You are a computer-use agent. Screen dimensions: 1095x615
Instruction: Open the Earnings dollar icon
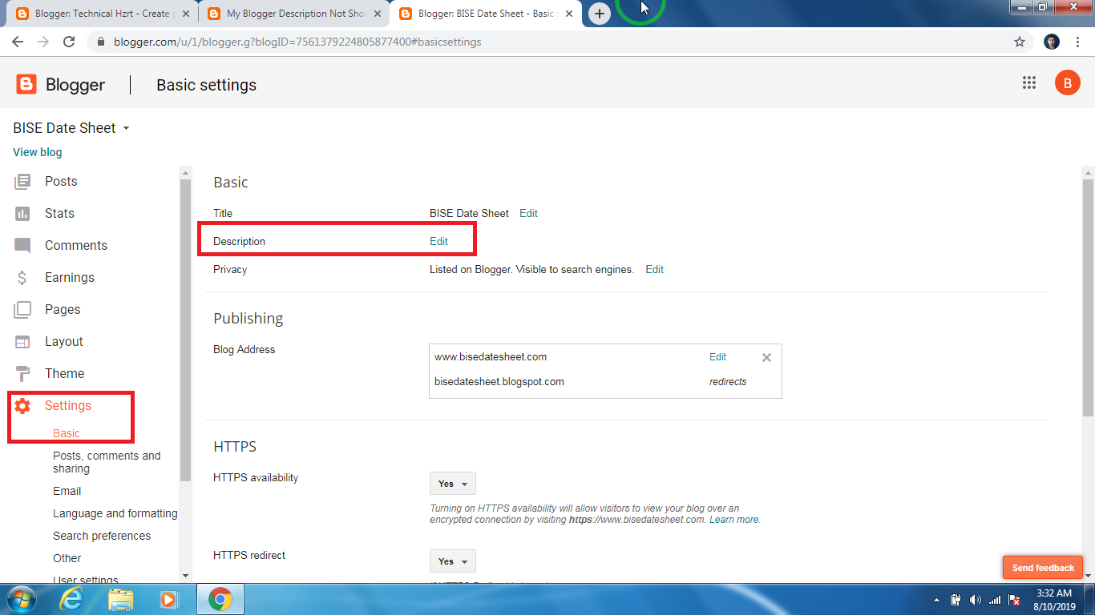22,278
